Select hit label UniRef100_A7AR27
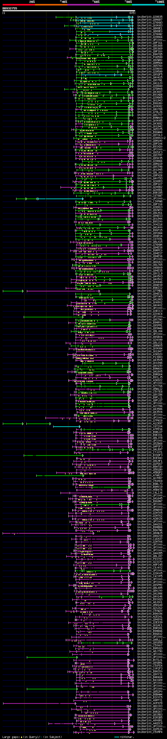 (x=150, y=475)
